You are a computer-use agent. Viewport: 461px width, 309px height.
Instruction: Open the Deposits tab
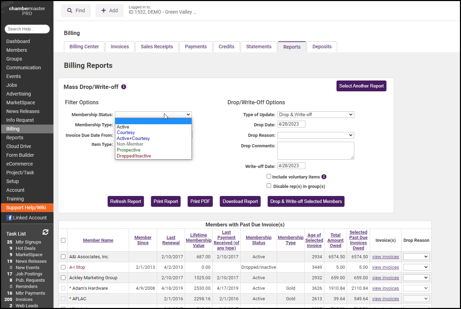[x=322, y=47]
